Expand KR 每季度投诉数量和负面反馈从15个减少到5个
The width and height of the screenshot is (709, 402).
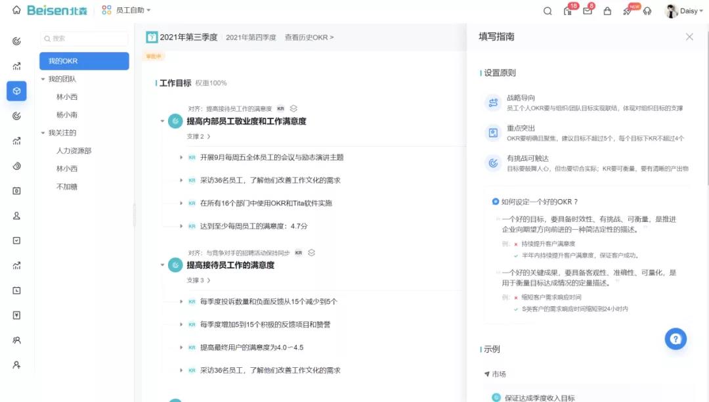(x=181, y=301)
